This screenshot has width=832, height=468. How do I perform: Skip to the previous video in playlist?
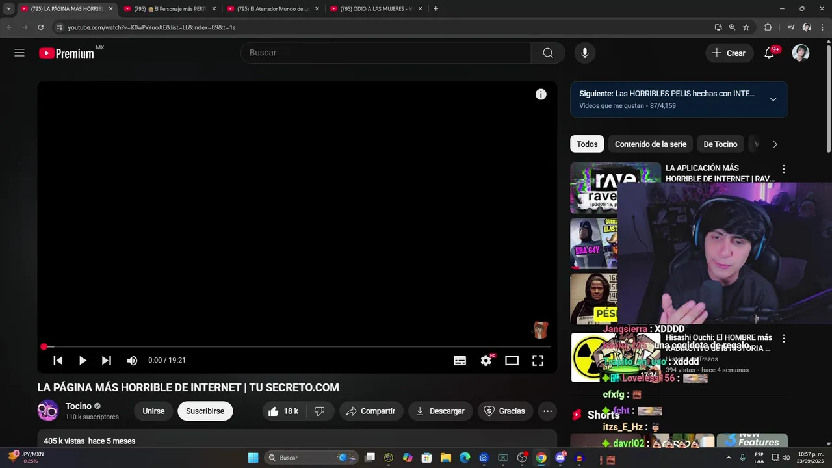coord(58,360)
